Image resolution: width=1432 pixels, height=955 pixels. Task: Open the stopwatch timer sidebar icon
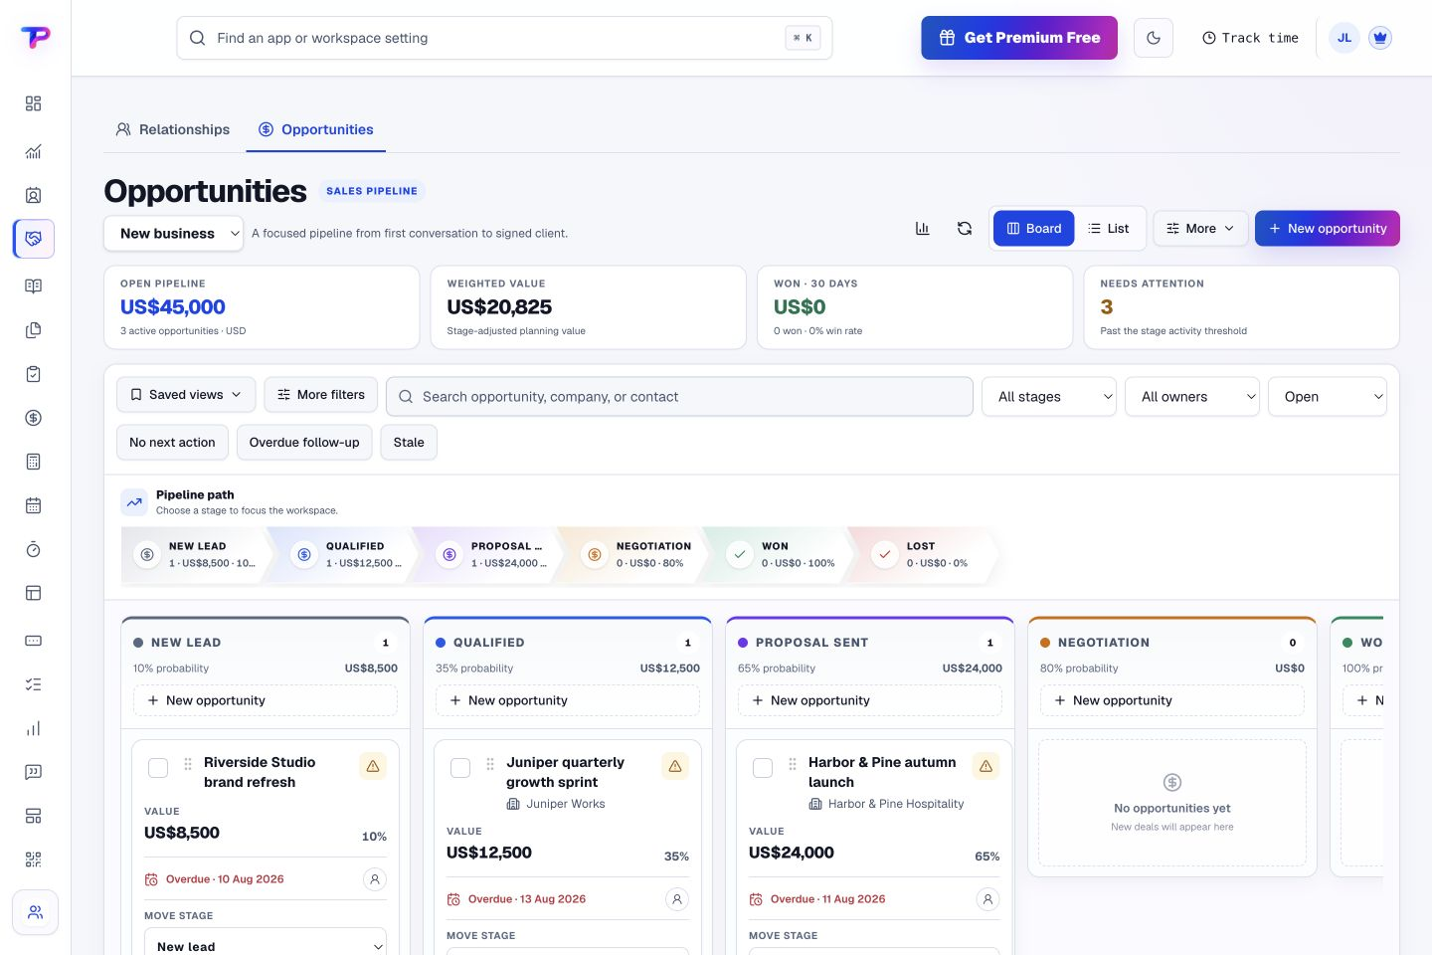(x=33, y=549)
